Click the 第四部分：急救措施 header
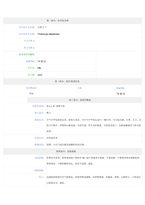The image size is (145, 205). (66, 151)
